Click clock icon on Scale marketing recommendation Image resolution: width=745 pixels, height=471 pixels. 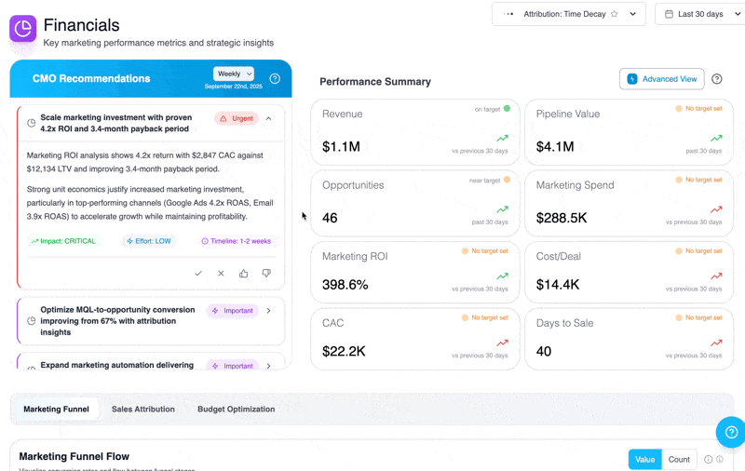pyautogui.click(x=32, y=123)
